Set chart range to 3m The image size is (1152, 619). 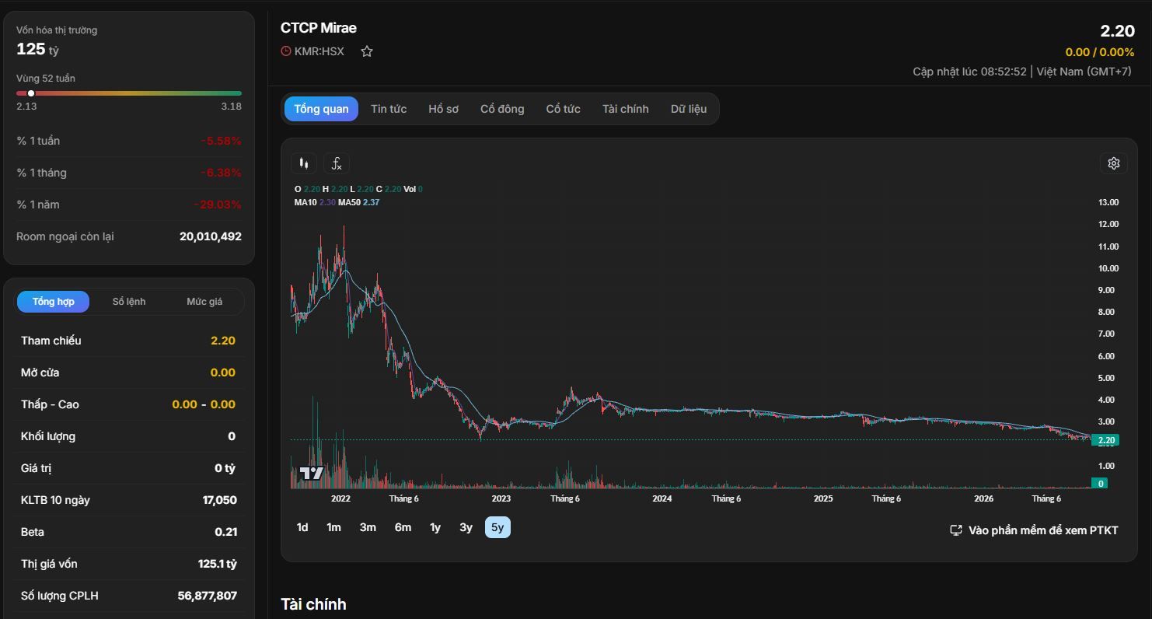click(368, 527)
